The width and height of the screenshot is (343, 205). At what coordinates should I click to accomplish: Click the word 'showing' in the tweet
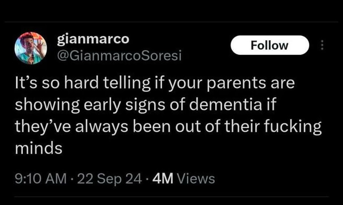coord(47,105)
